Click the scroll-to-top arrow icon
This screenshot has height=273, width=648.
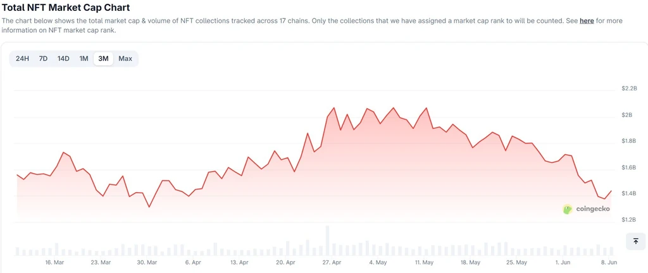pos(635,241)
